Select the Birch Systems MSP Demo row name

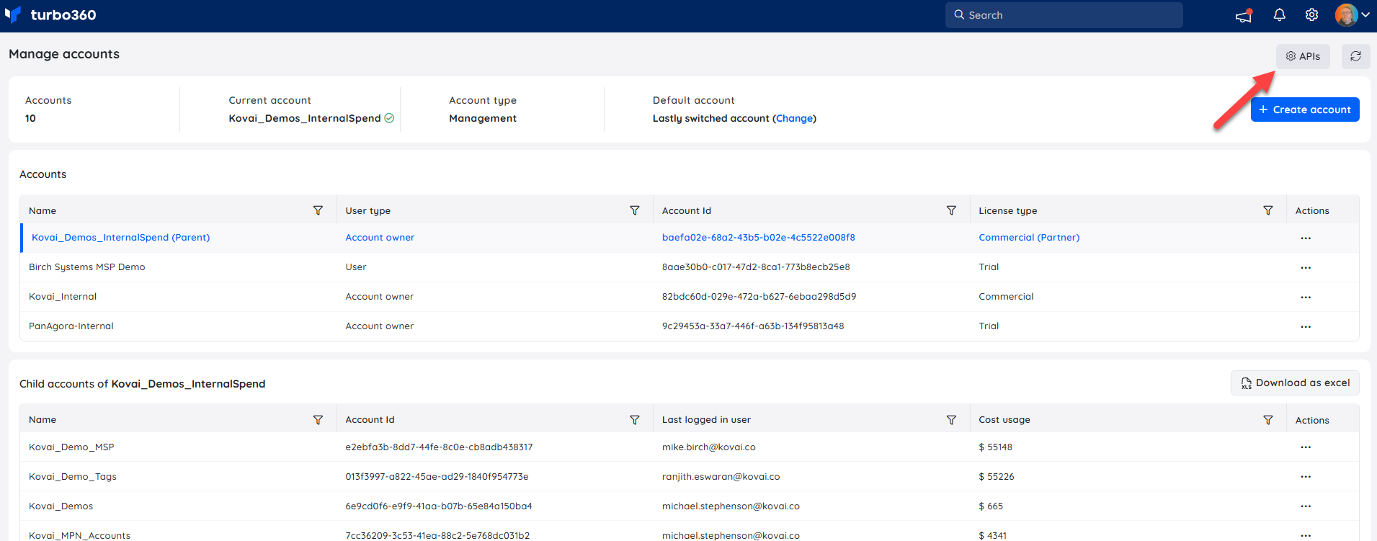point(87,267)
